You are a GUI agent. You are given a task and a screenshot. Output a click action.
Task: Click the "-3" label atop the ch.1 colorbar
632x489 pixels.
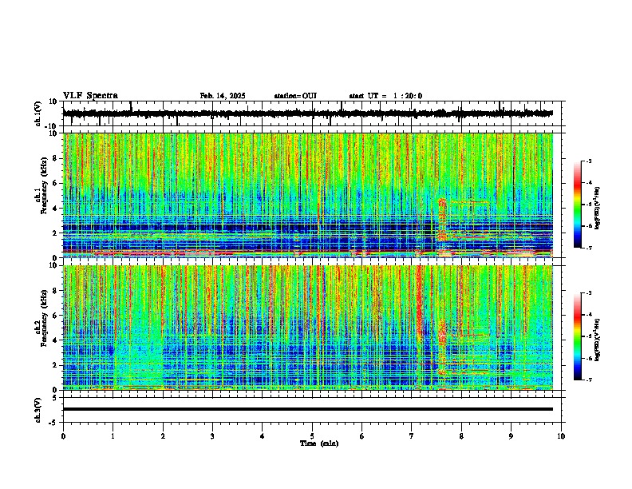coord(589,161)
